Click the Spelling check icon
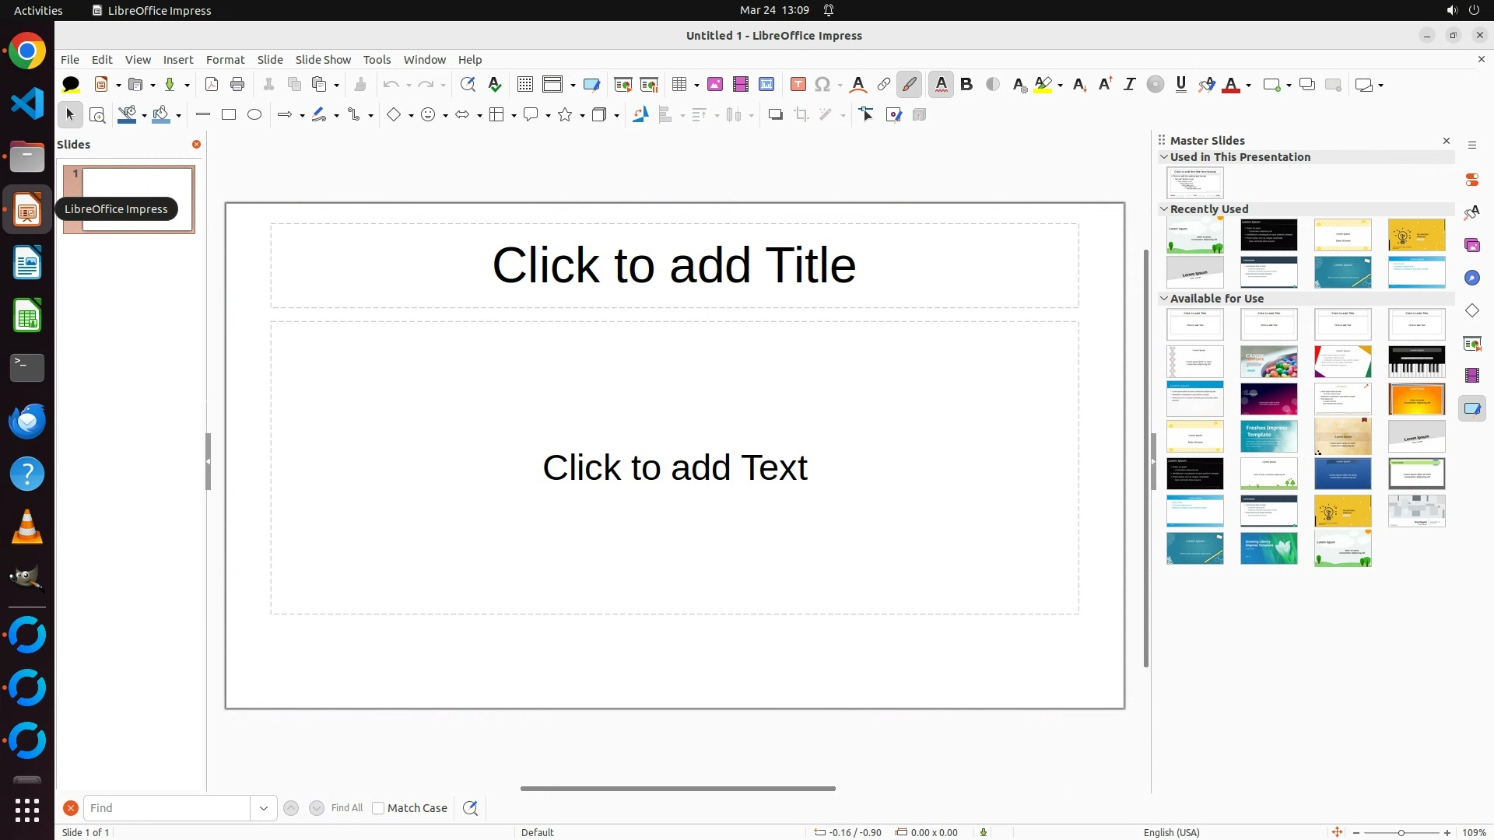The height and width of the screenshot is (840, 1494). (x=495, y=85)
